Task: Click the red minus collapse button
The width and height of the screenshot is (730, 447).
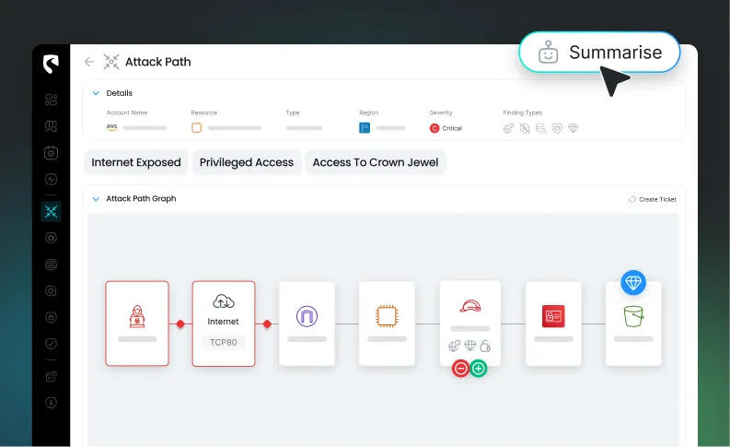Action: [460, 369]
